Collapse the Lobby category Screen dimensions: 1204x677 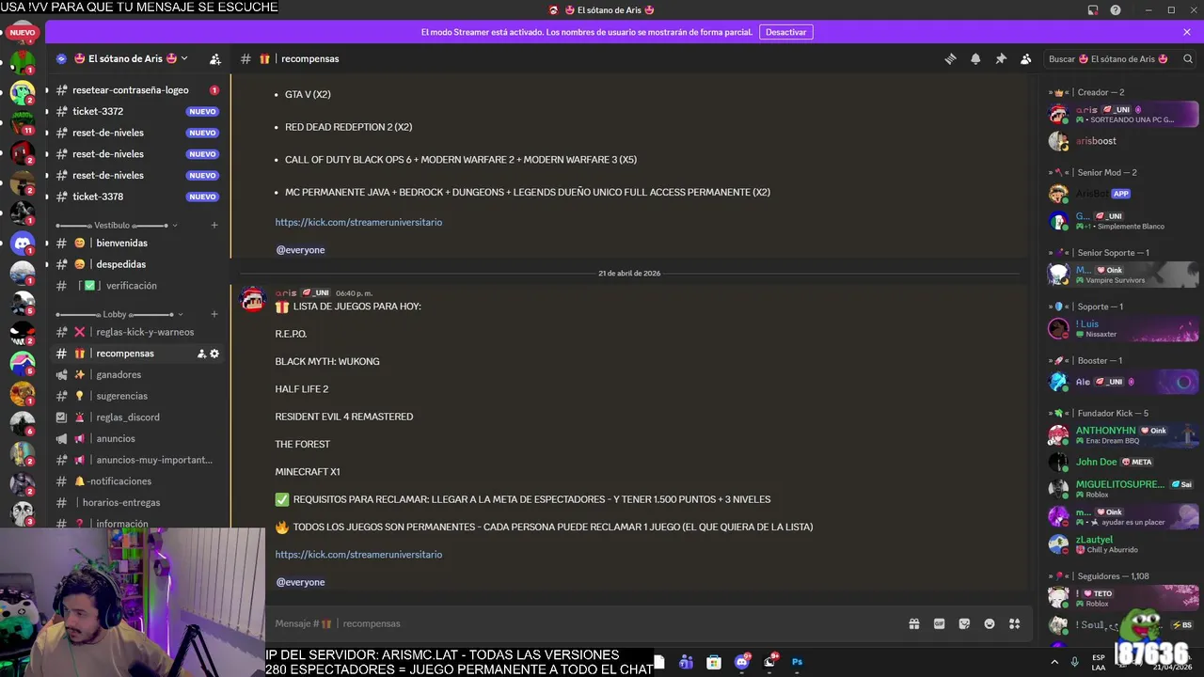(119, 314)
